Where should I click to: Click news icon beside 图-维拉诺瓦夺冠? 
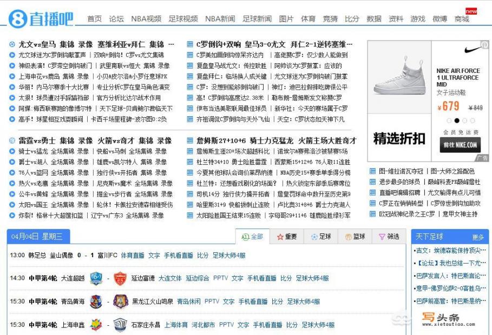coord(372,171)
